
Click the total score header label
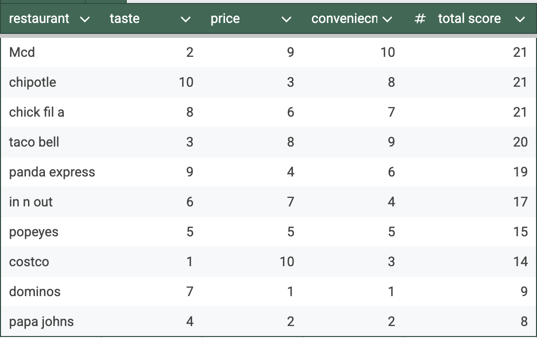coord(469,19)
